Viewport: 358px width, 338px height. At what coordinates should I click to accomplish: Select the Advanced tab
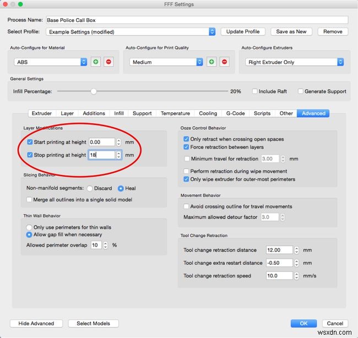coord(313,113)
